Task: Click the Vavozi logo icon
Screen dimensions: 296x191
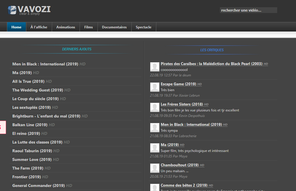Action: [12, 10]
